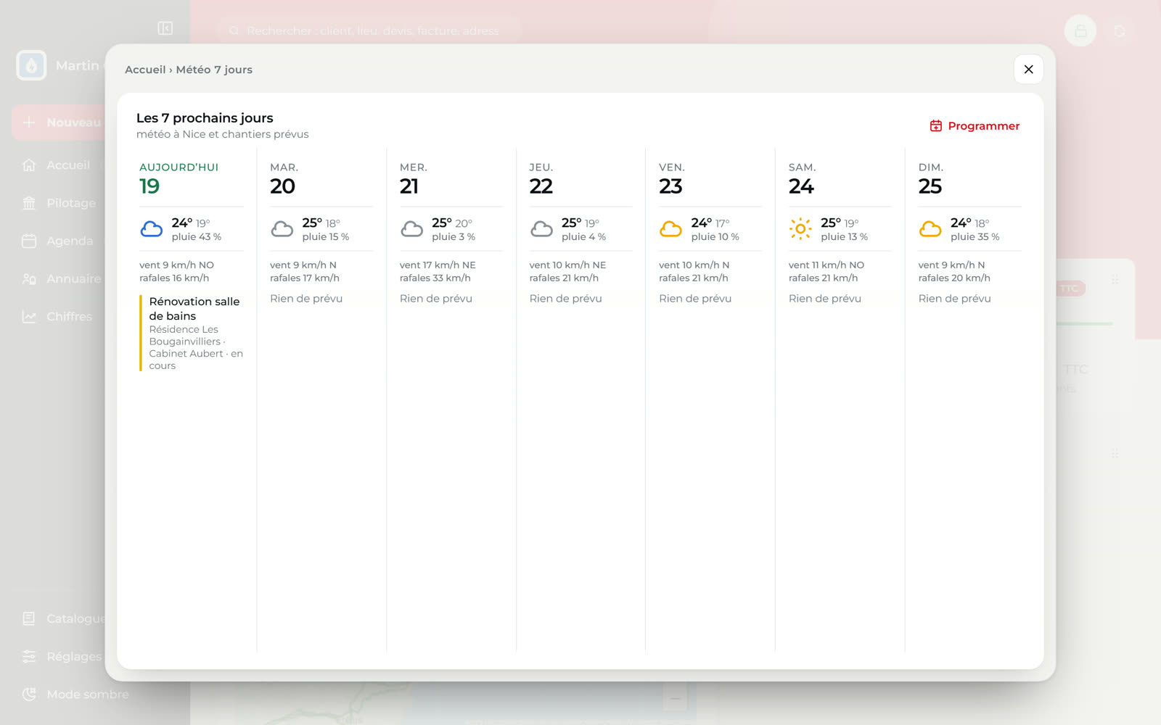This screenshot has width=1161, height=725.
Task: Click Thursday 22 cloud icon
Action: coord(541,230)
